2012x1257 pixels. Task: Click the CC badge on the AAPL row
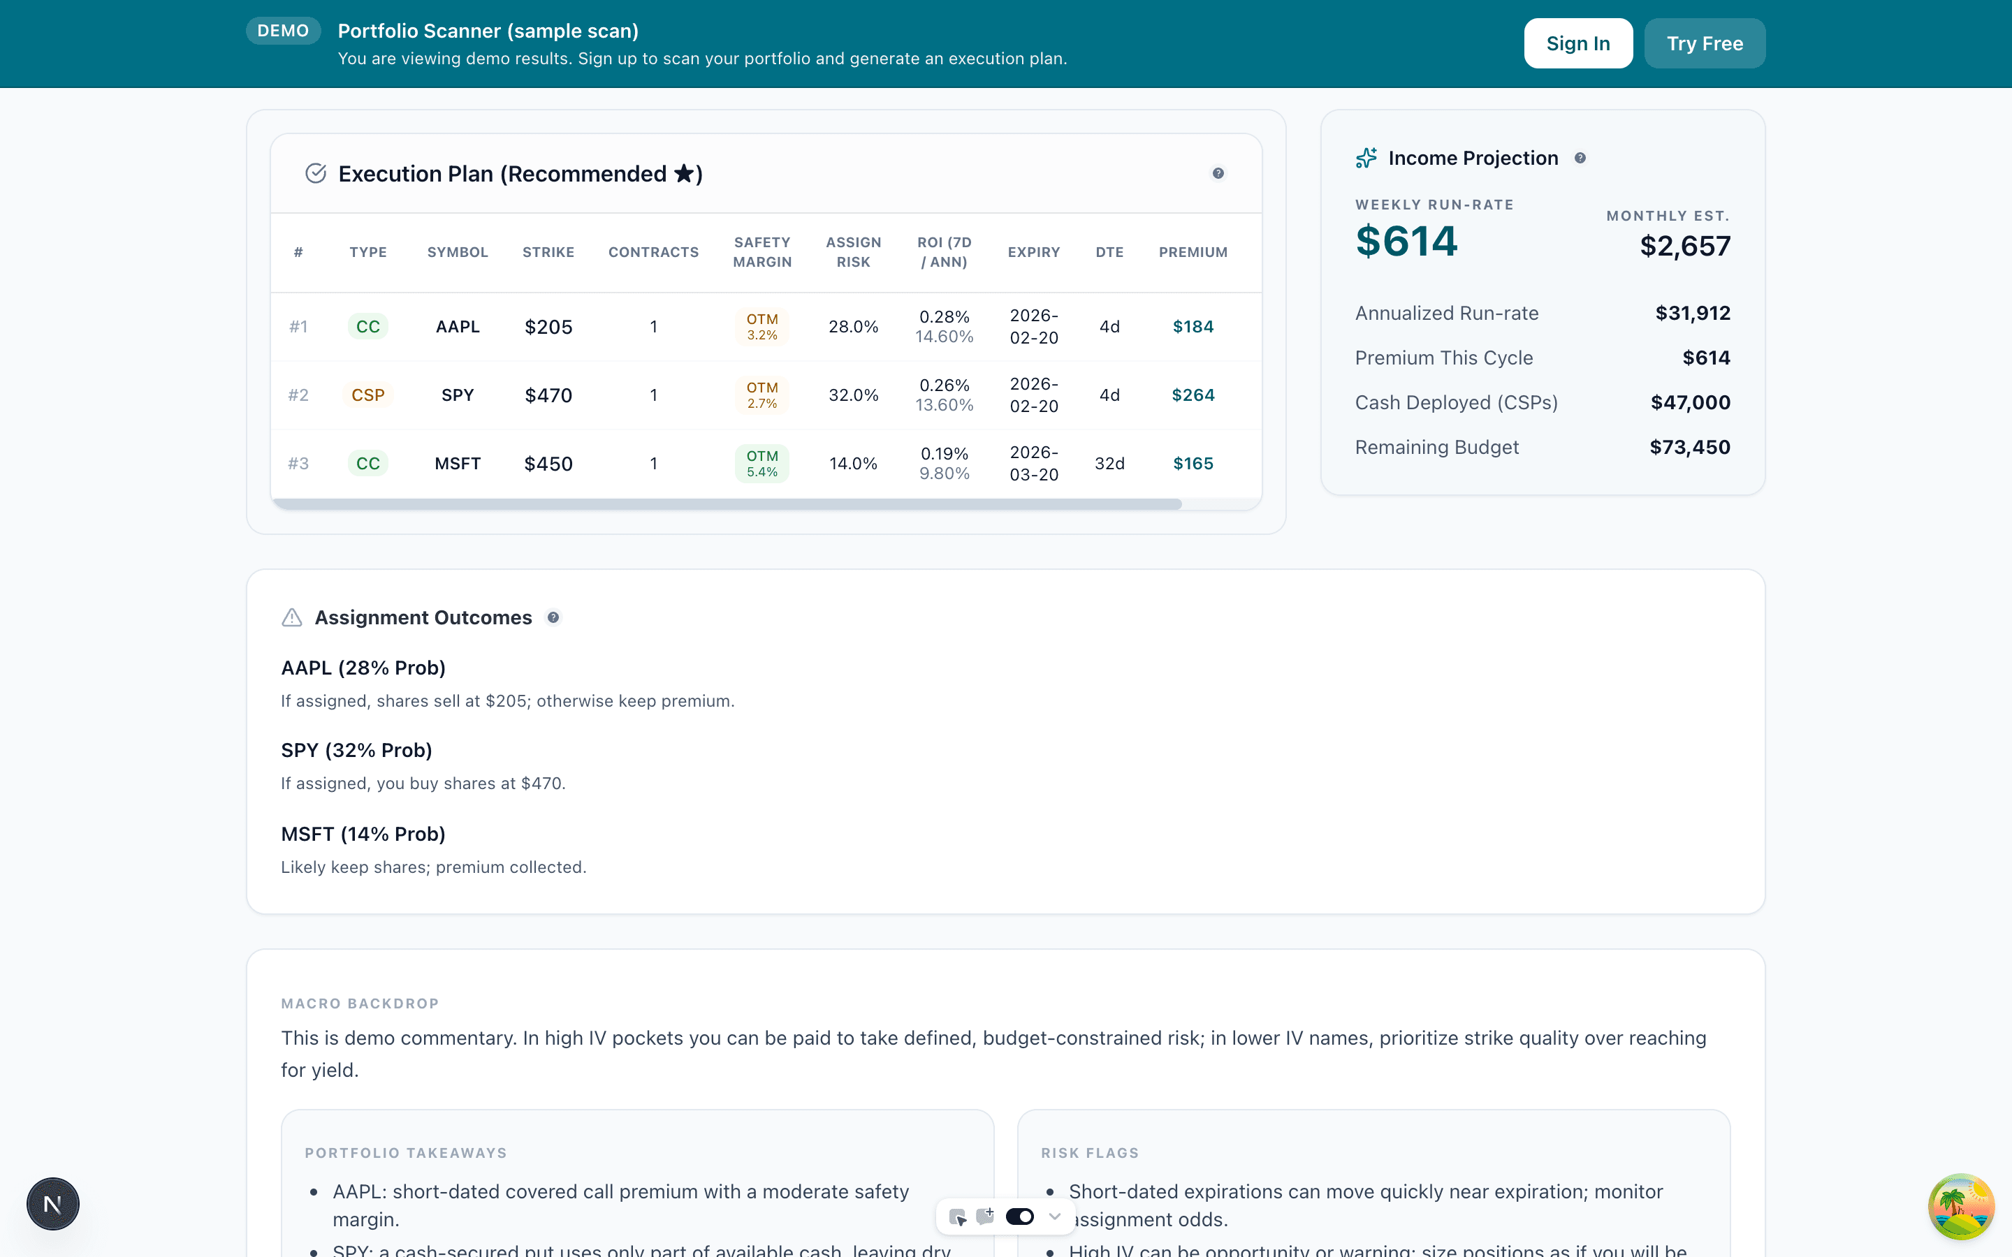click(368, 326)
